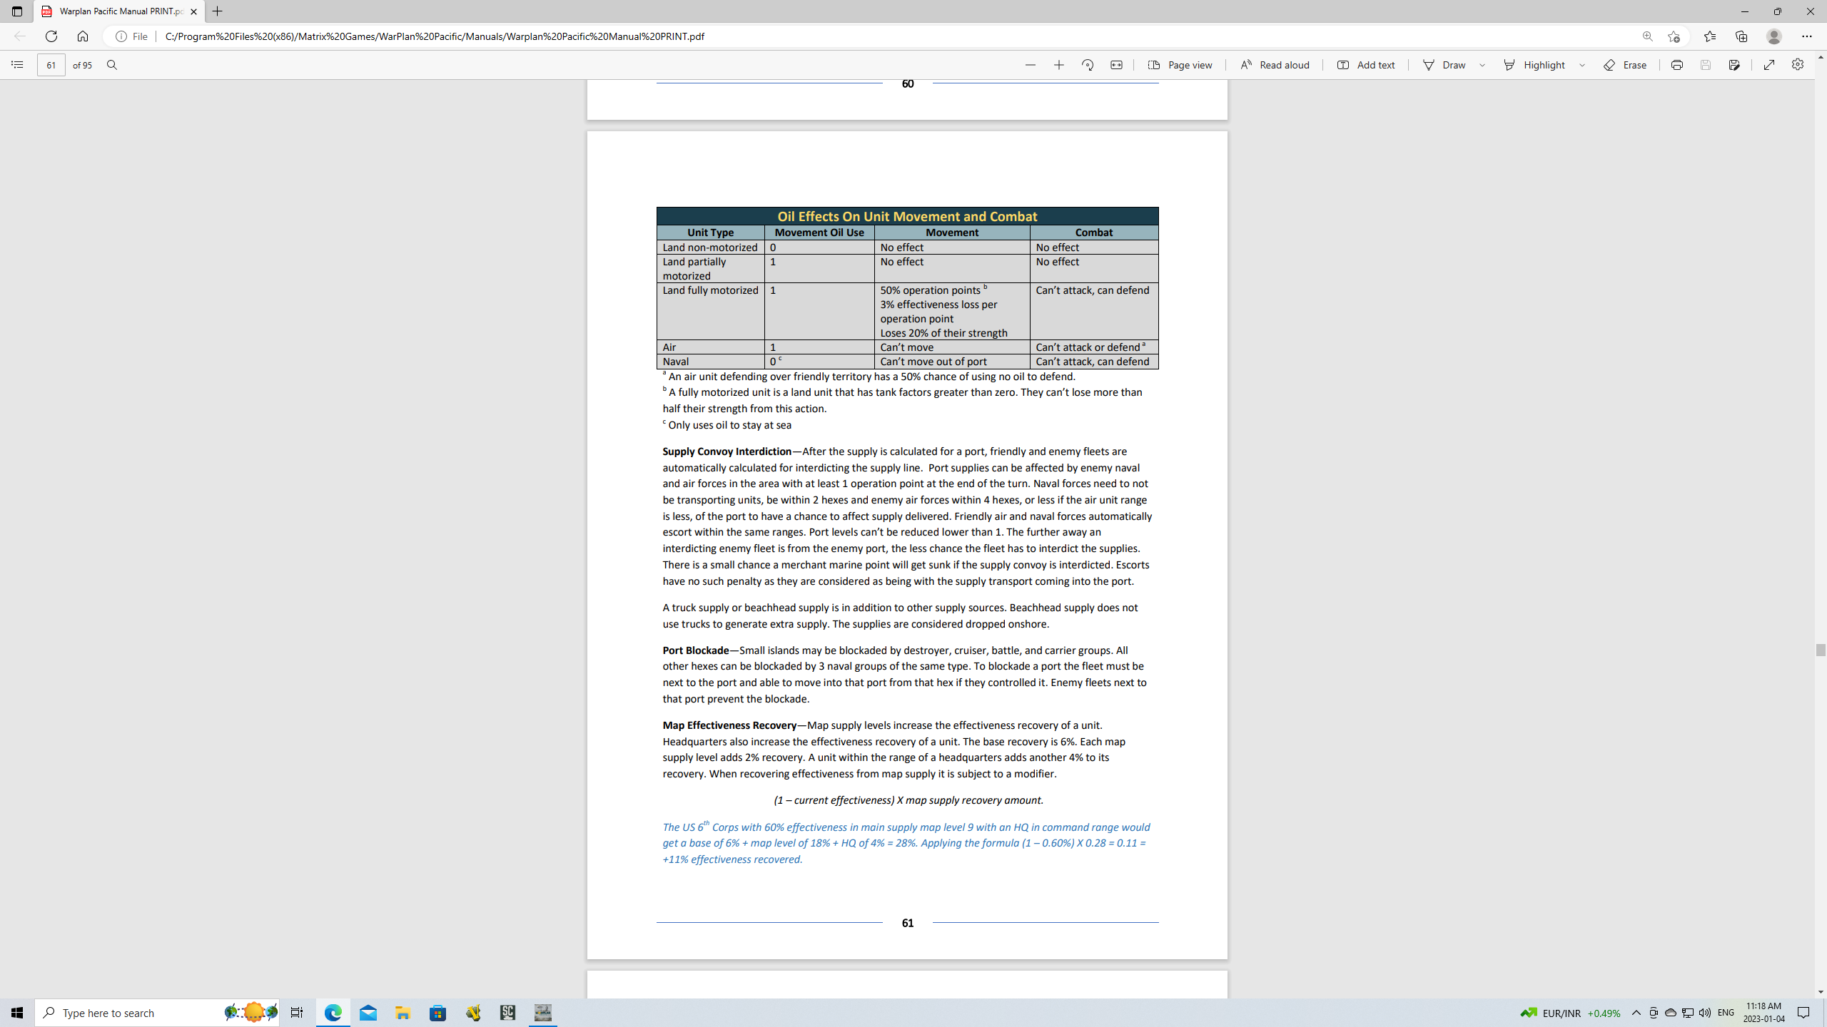Open Microsoft Store from taskbar
1827x1027 pixels.
click(438, 1013)
